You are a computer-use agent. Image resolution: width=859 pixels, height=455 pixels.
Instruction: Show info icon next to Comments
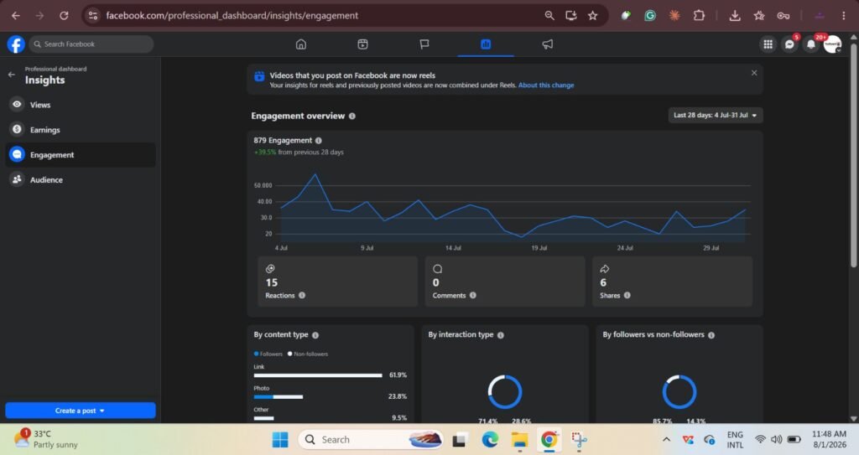[473, 296]
